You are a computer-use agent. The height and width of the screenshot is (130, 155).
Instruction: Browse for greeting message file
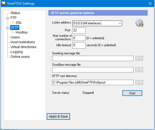point(139,58)
